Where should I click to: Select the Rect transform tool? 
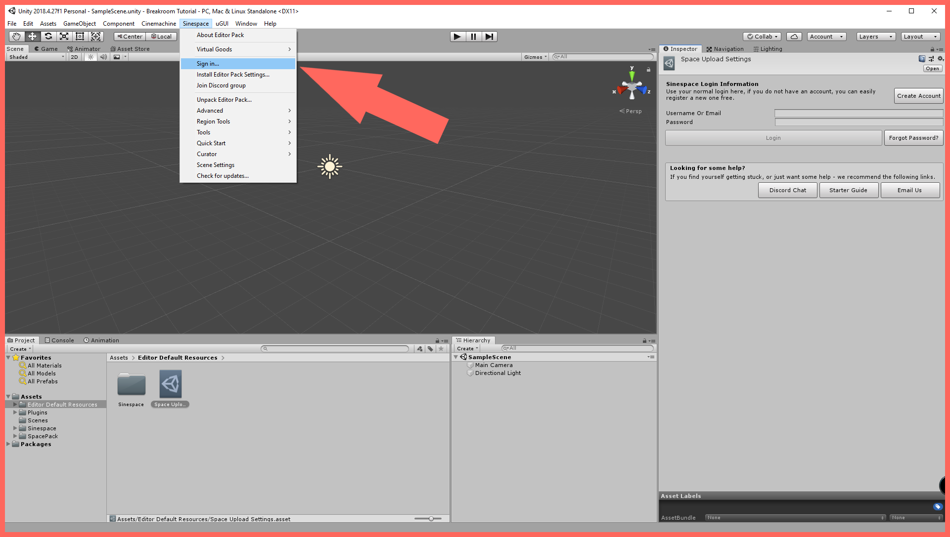pyautogui.click(x=80, y=37)
